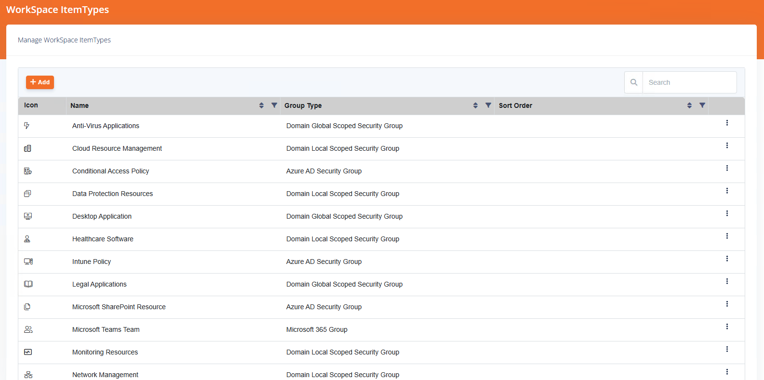Open the Group Type column filter

[x=488, y=105]
